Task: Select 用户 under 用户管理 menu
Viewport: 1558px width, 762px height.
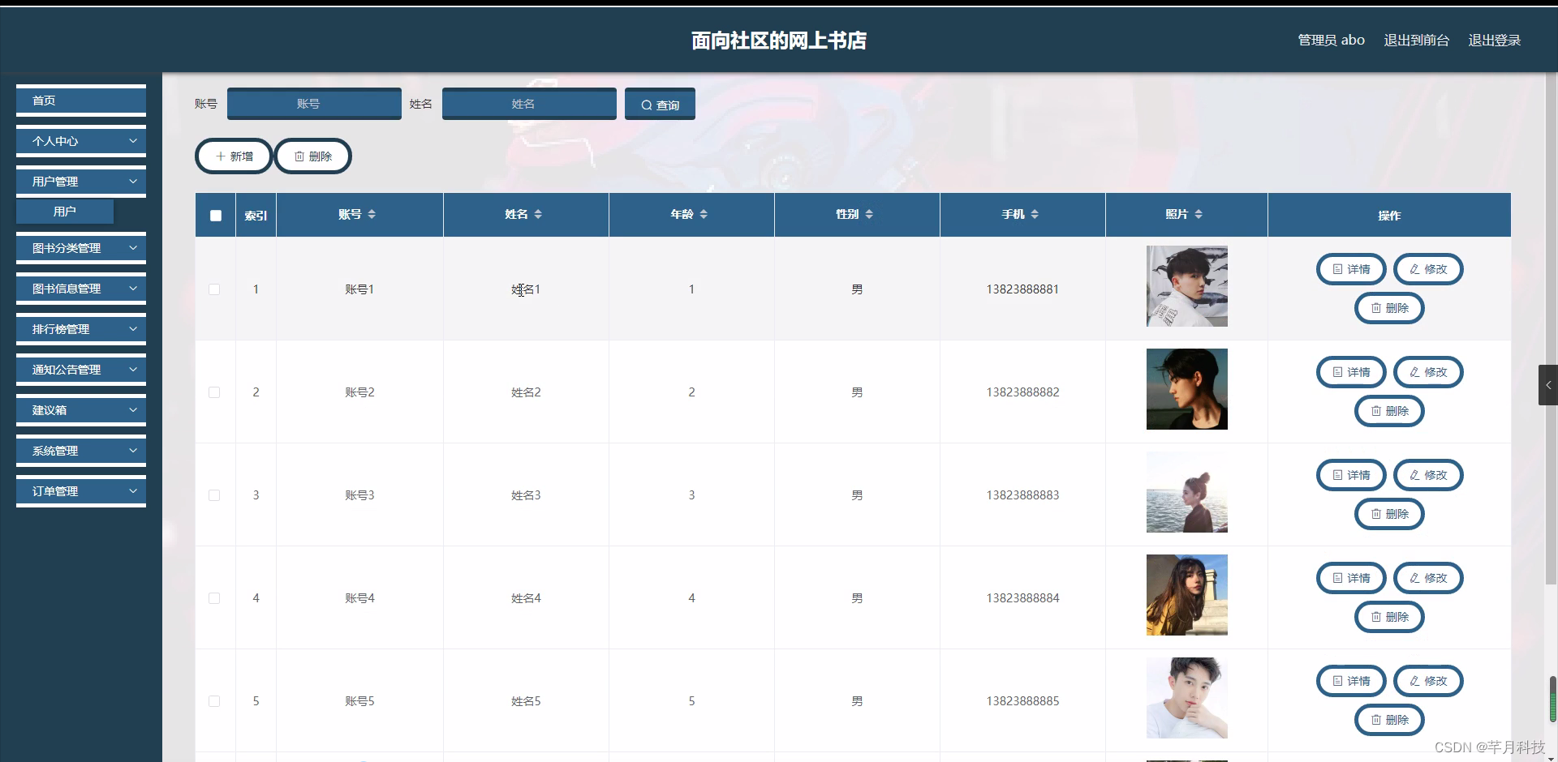Action: point(64,210)
